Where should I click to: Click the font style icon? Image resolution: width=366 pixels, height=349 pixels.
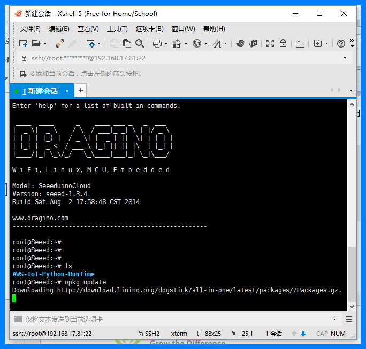coord(217,43)
